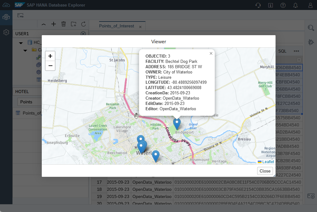The image size is (317, 212).
Task: Select the first gear item in HC tree
Action: [38, 65]
